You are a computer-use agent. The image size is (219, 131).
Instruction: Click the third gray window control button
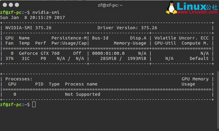pos(17,5)
